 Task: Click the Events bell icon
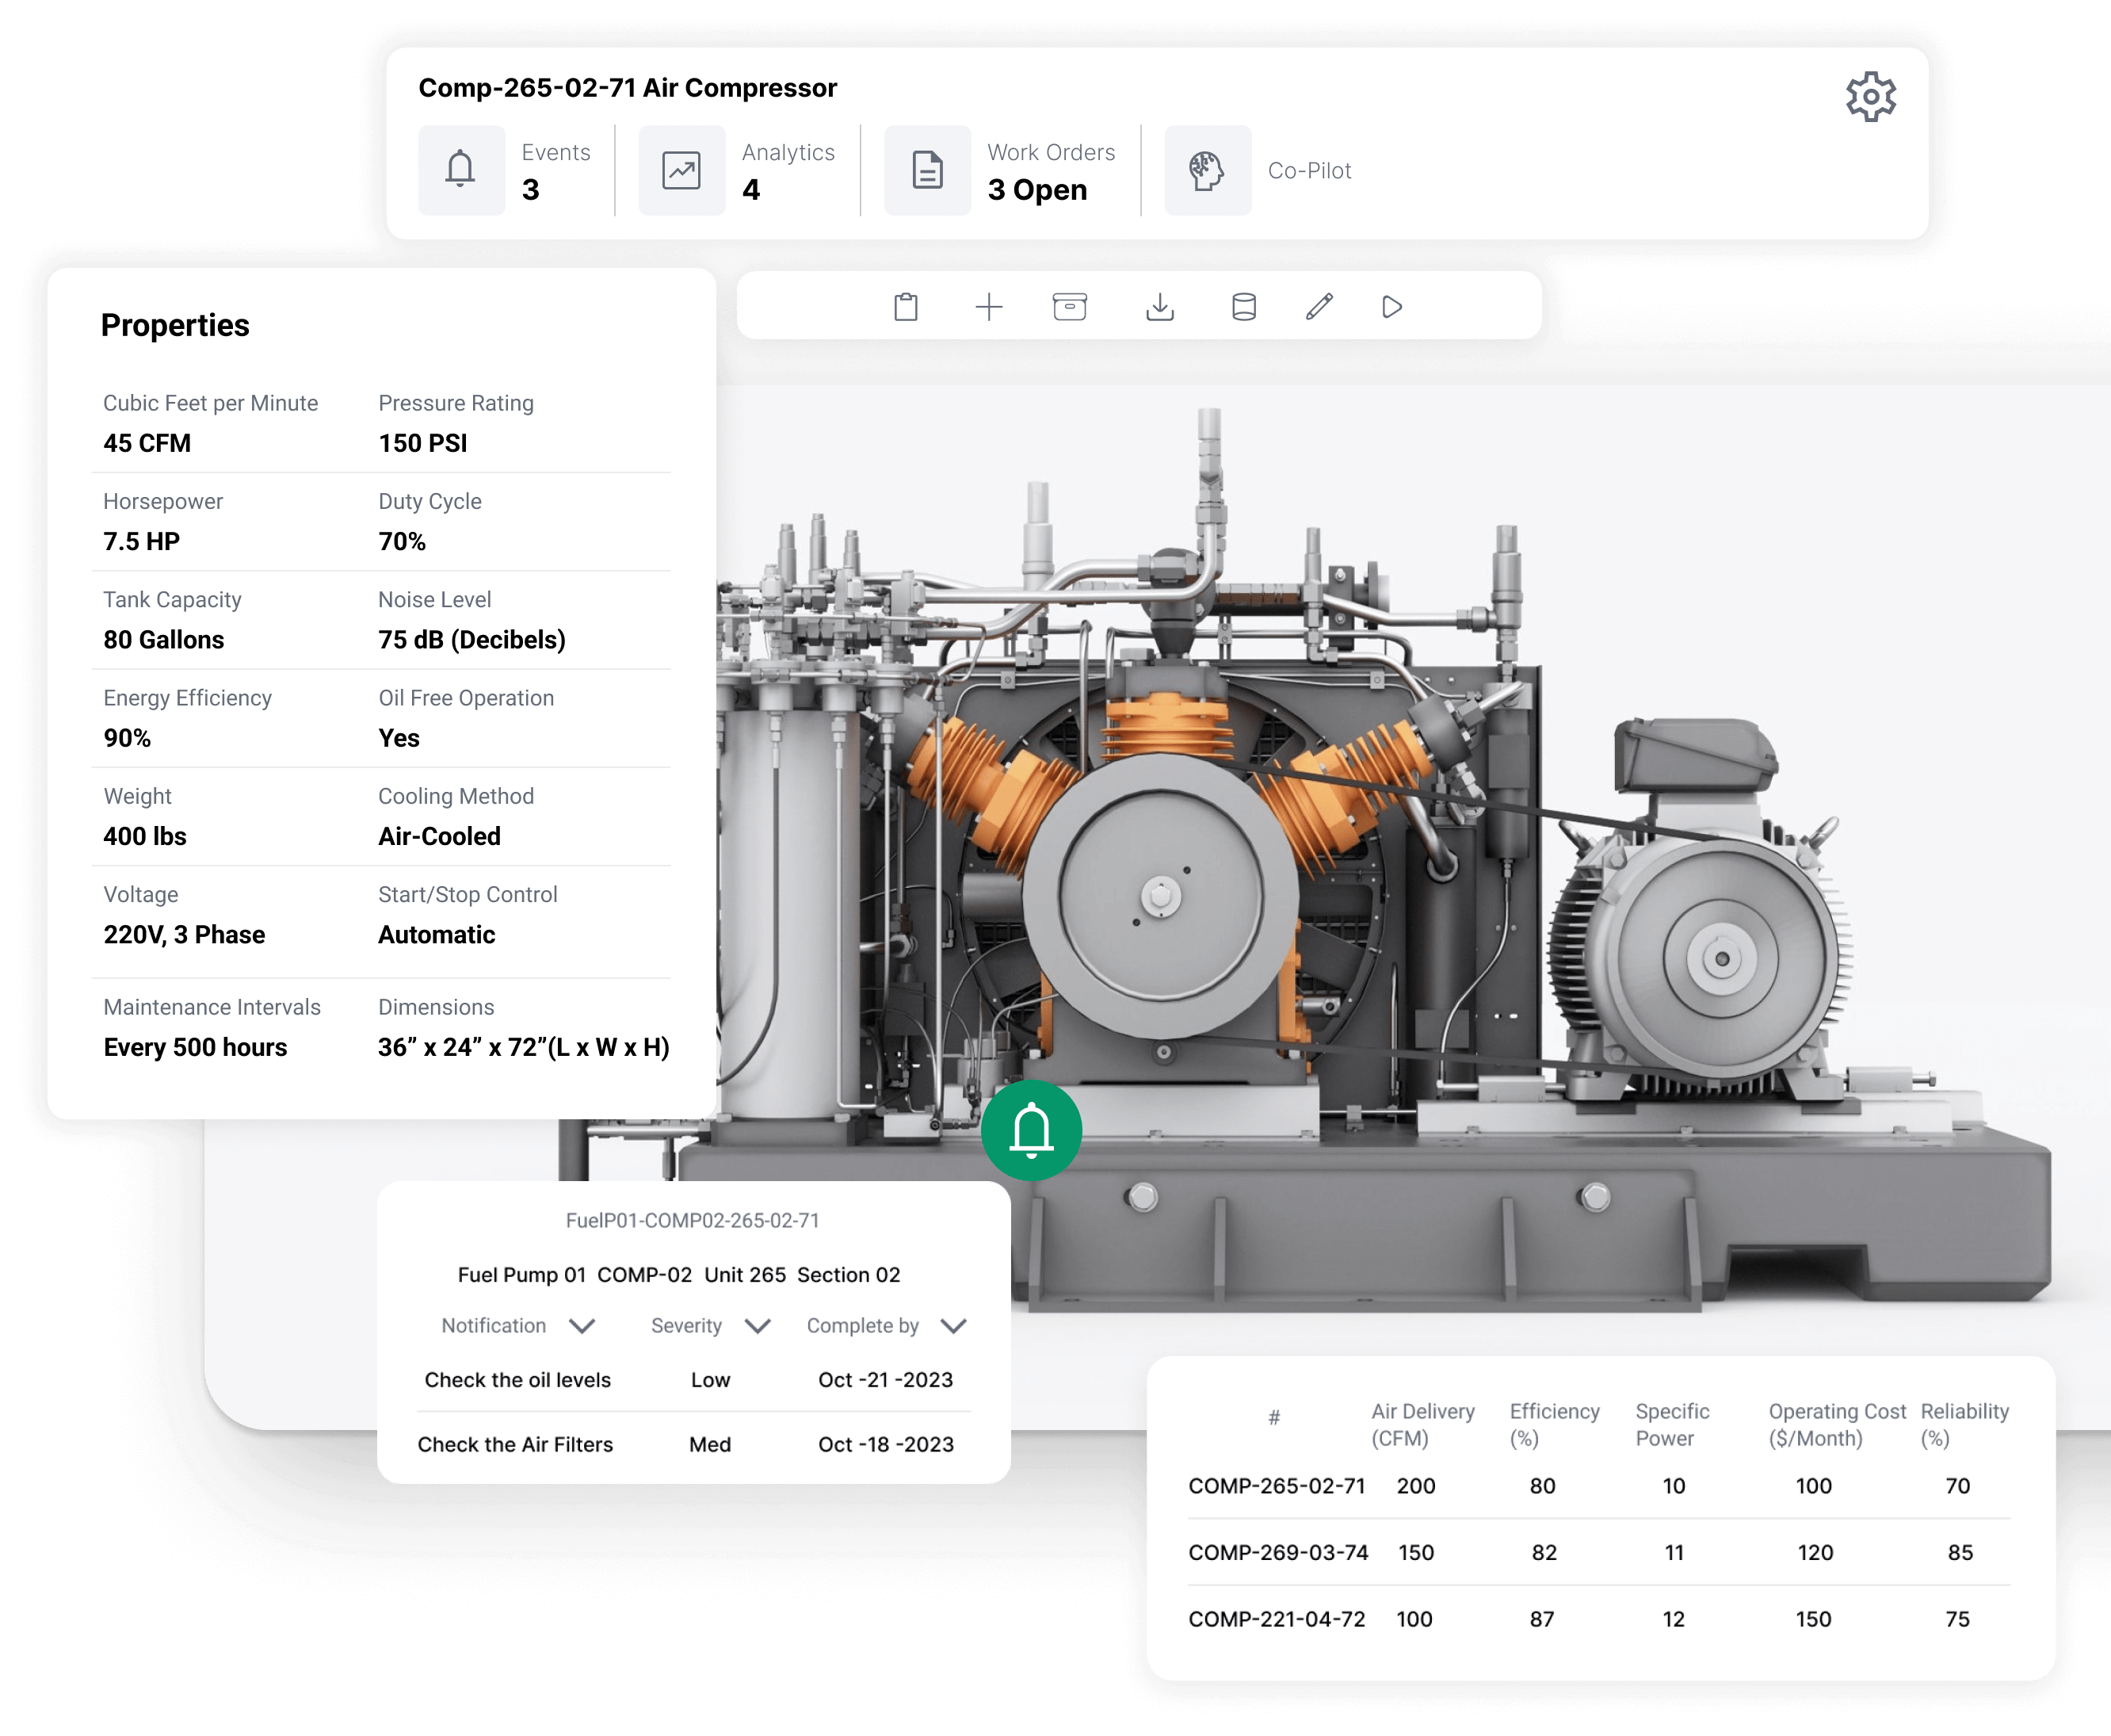pos(460,170)
